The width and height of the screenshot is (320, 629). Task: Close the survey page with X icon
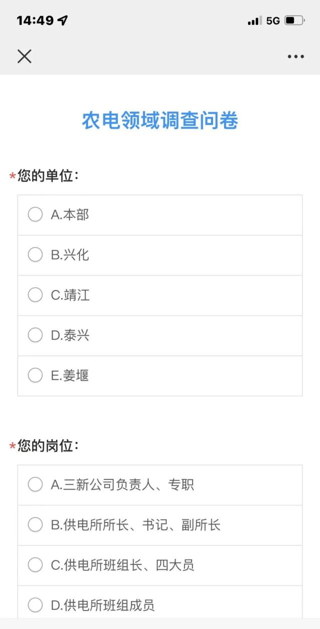tap(24, 56)
